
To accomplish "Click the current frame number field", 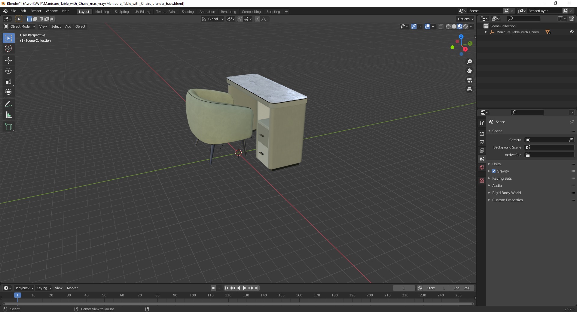I will [x=404, y=288].
